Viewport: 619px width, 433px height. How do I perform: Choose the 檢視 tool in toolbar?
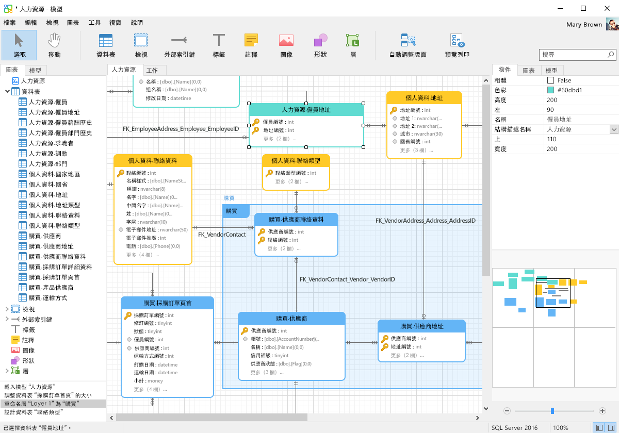141,45
